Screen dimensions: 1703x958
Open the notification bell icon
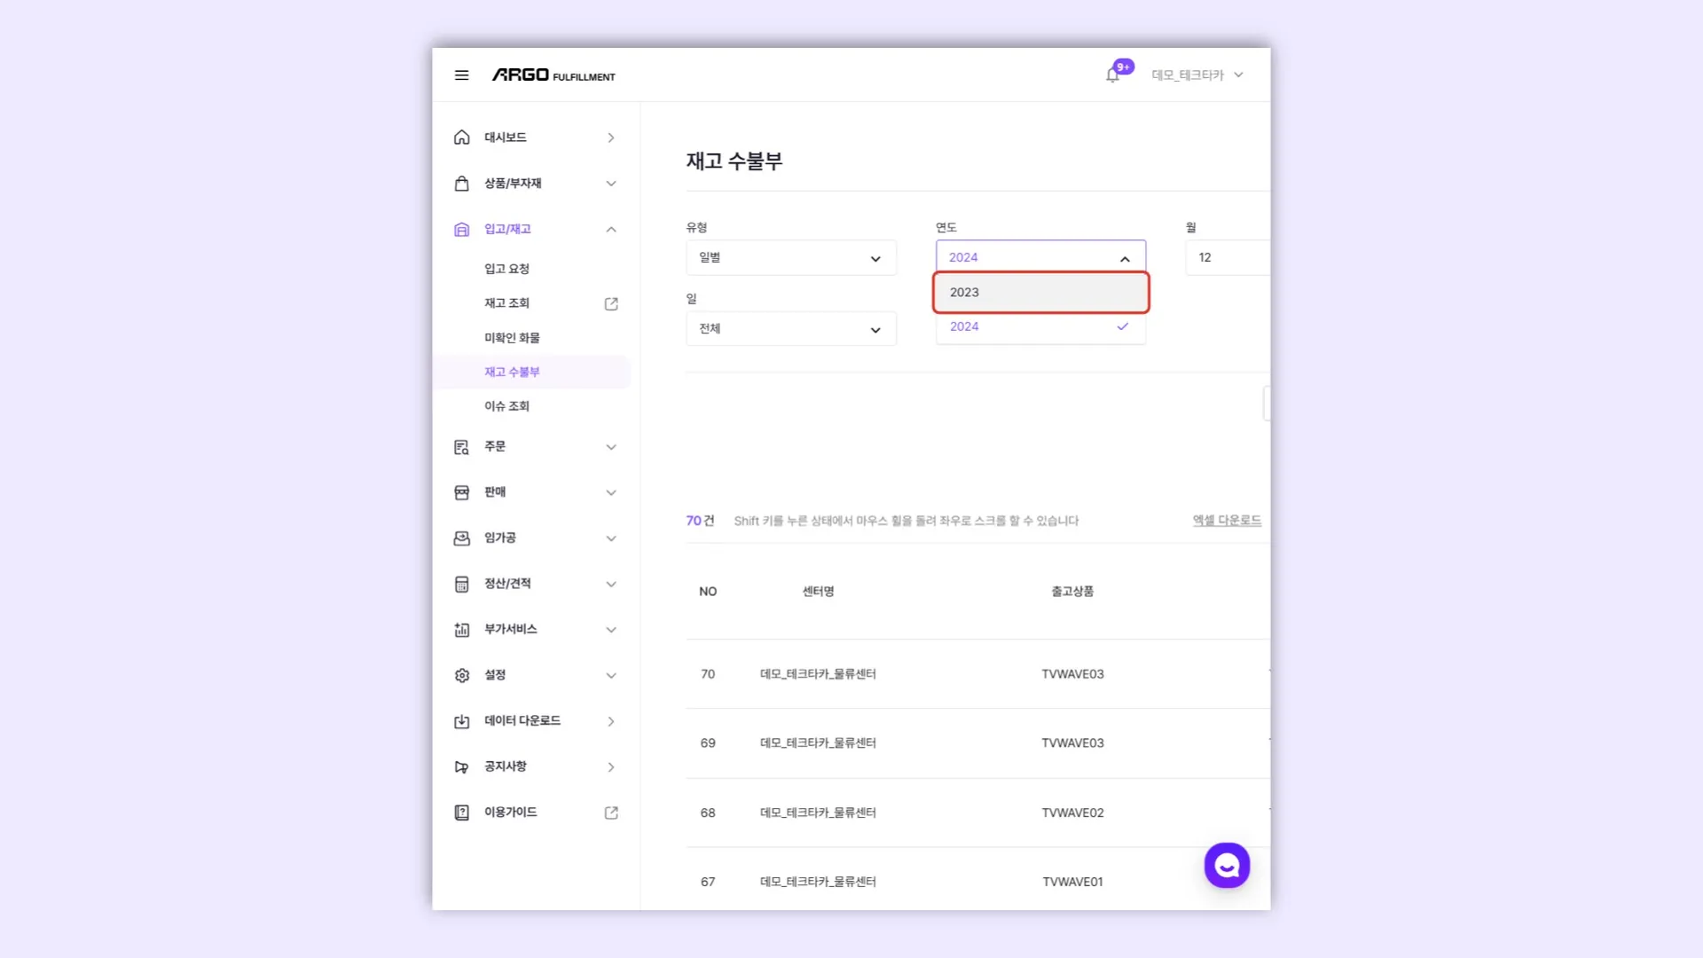coord(1112,75)
